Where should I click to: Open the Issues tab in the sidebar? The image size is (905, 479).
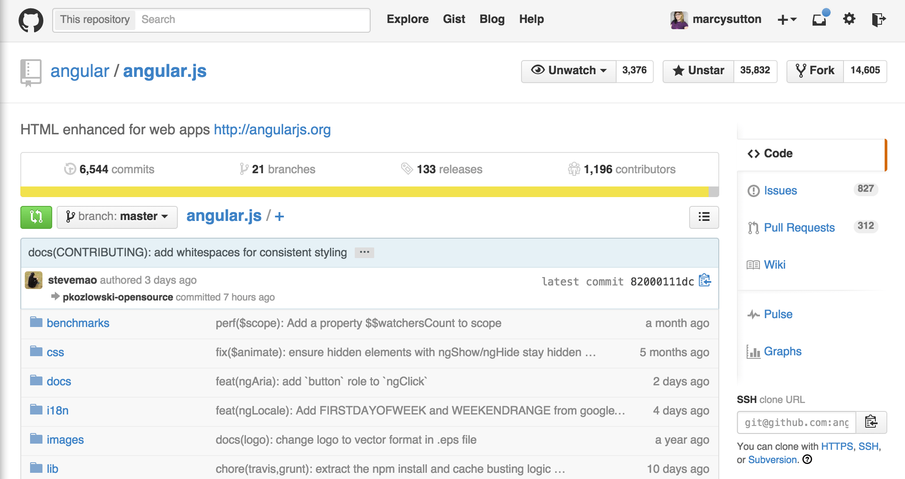780,190
